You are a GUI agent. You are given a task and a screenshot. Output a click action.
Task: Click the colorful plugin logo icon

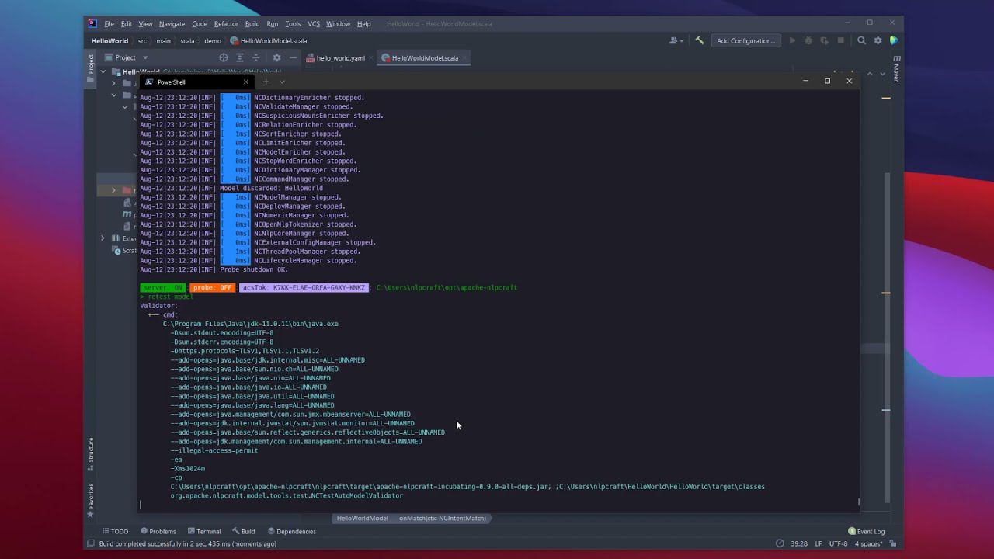coord(894,40)
